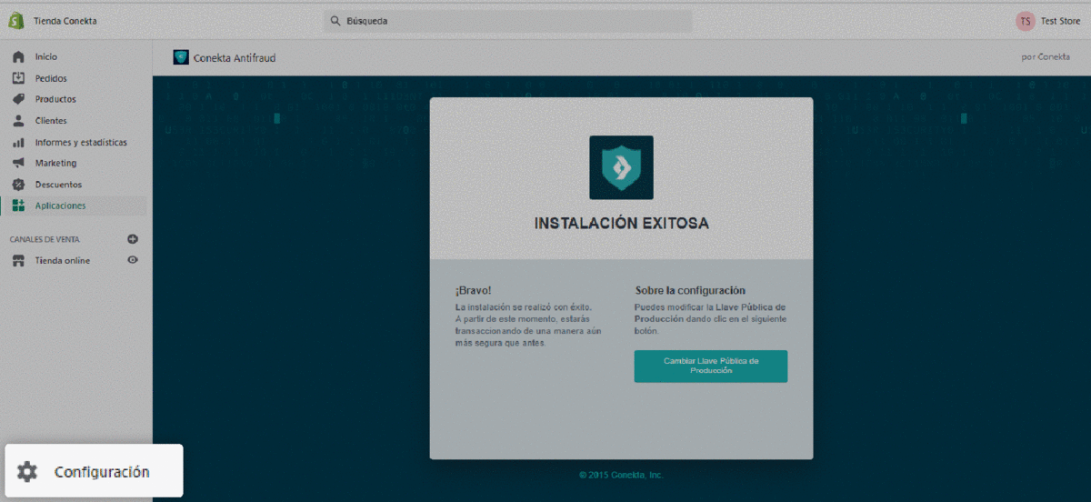
Task: Open the TS user avatar
Action: pyautogui.click(x=1026, y=21)
